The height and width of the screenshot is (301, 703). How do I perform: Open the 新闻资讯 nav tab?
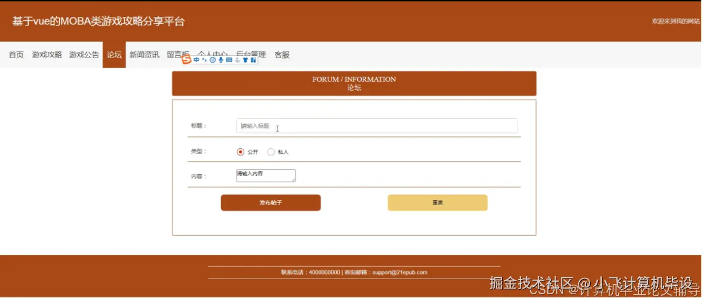point(144,55)
